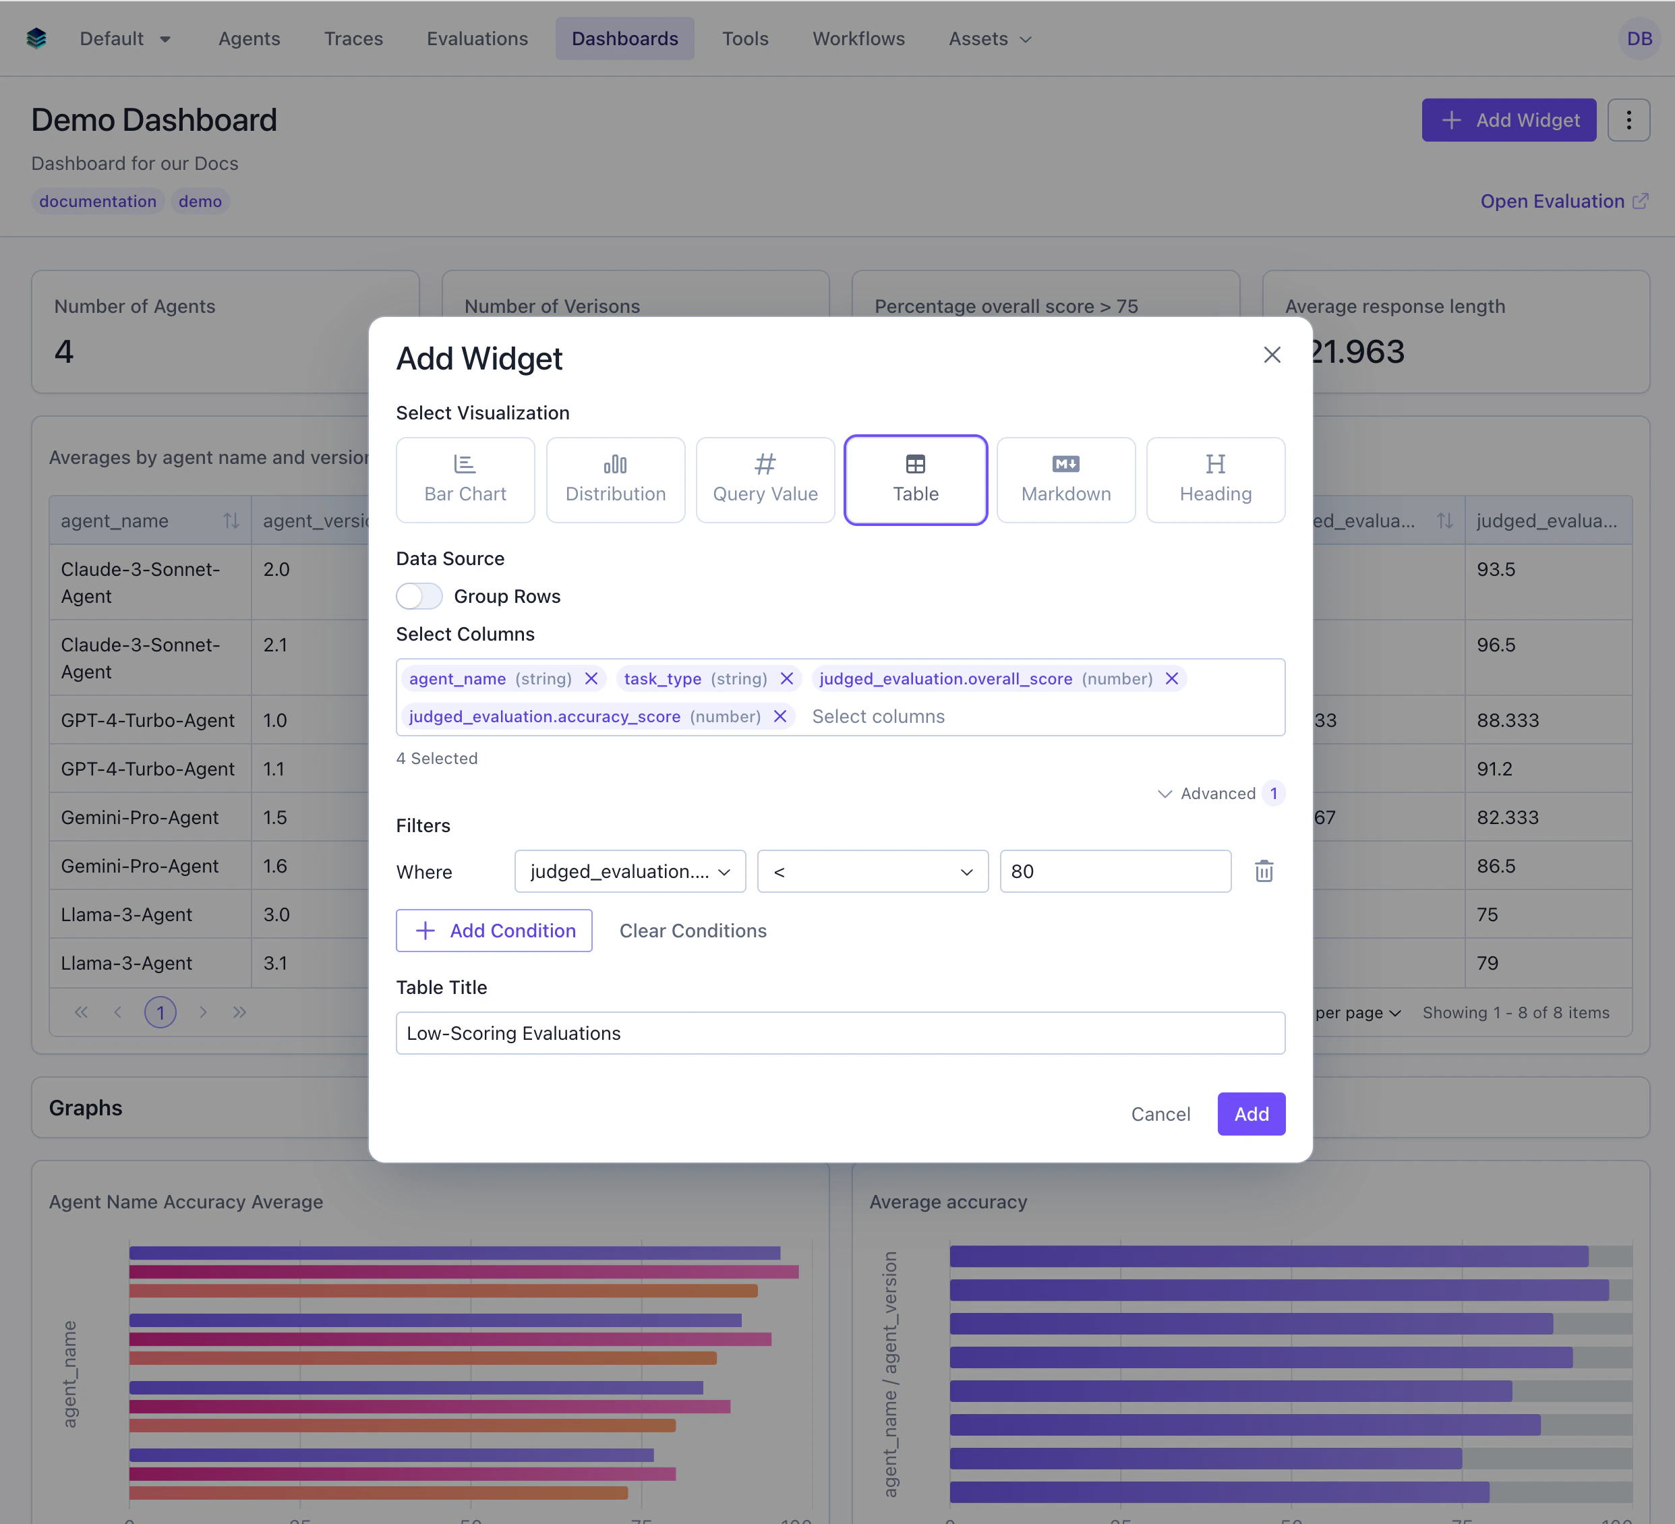Open the filter field judged_evaluation dropdown
Viewport: 1675px width, 1524px height.
(x=629, y=871)
